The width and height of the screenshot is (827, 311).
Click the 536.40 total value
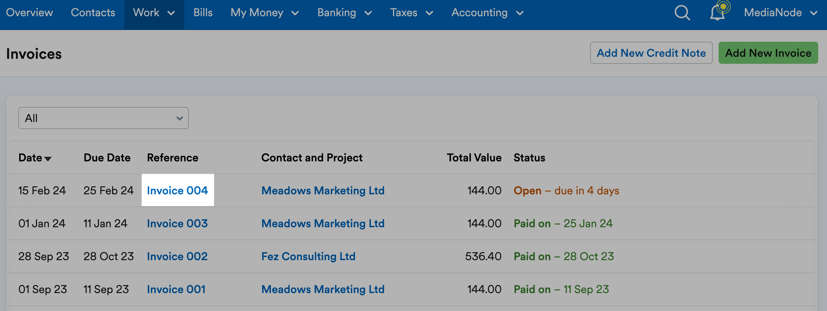click(x=483, y=256)
